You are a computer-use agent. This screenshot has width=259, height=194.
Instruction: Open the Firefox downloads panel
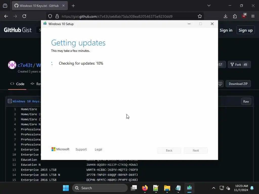pyautogui.click(x=225, y=16)
